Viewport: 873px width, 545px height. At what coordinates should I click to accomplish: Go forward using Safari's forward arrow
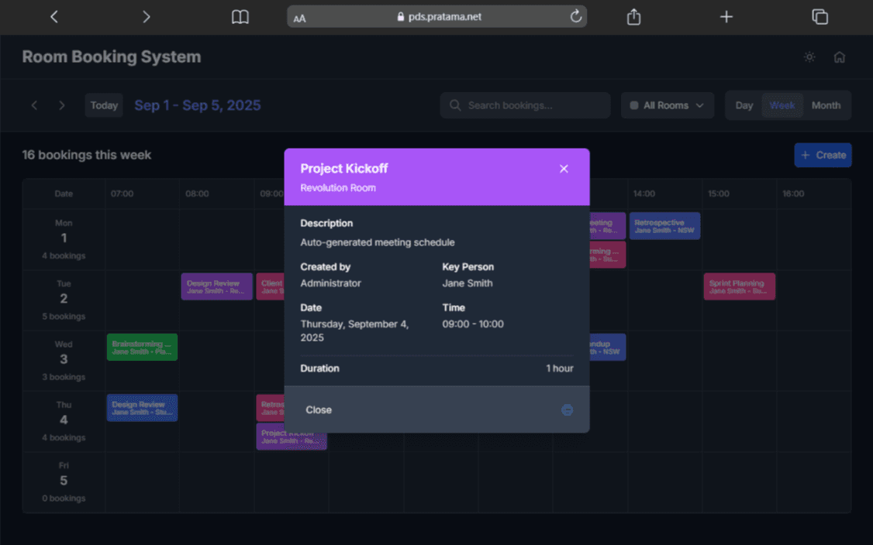(x=146, y=17)
